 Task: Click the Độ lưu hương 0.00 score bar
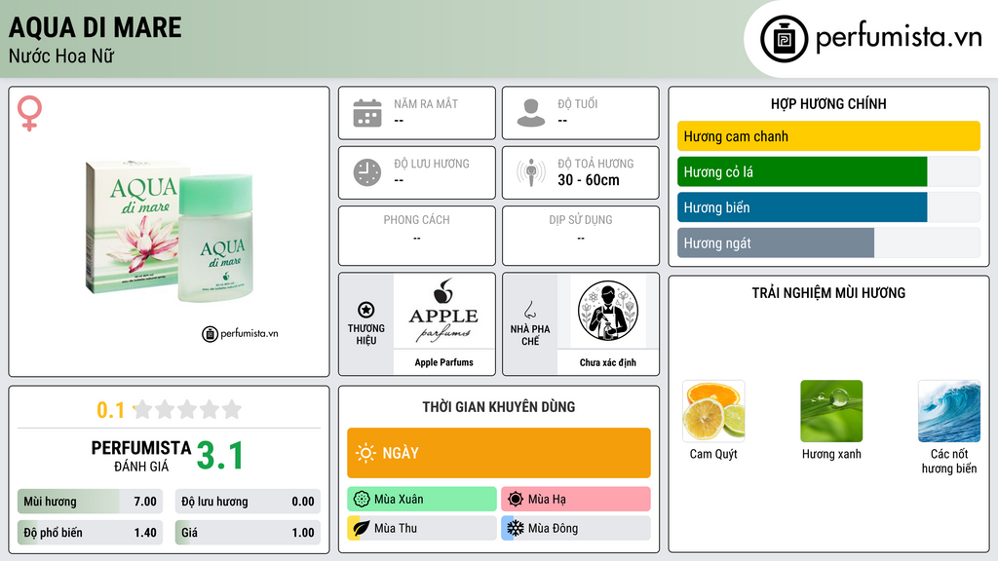[248, 502]
